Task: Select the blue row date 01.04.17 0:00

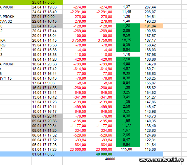Action: pyautogui.click(x=47, y=154)
